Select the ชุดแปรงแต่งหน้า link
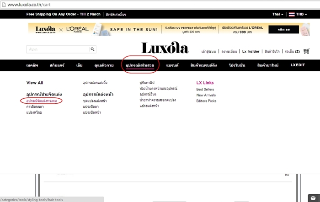 pyautogui.click(x=95, y=101)
